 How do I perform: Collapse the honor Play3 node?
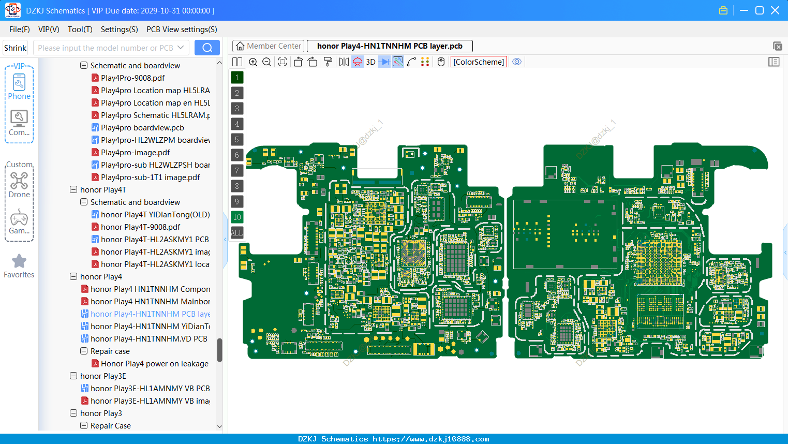[73, 413]
